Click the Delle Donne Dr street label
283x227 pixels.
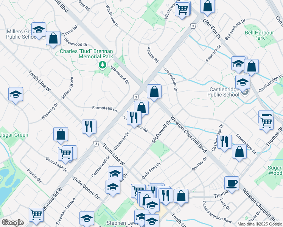pos(86,188)
